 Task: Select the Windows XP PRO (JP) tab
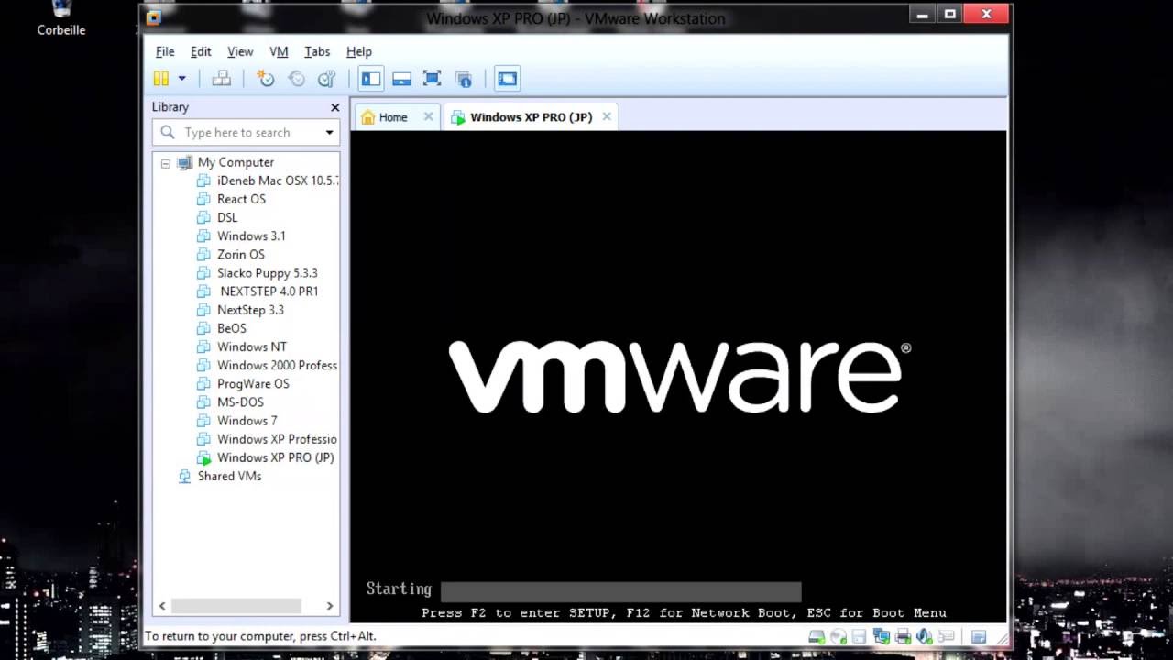(532, 117)
